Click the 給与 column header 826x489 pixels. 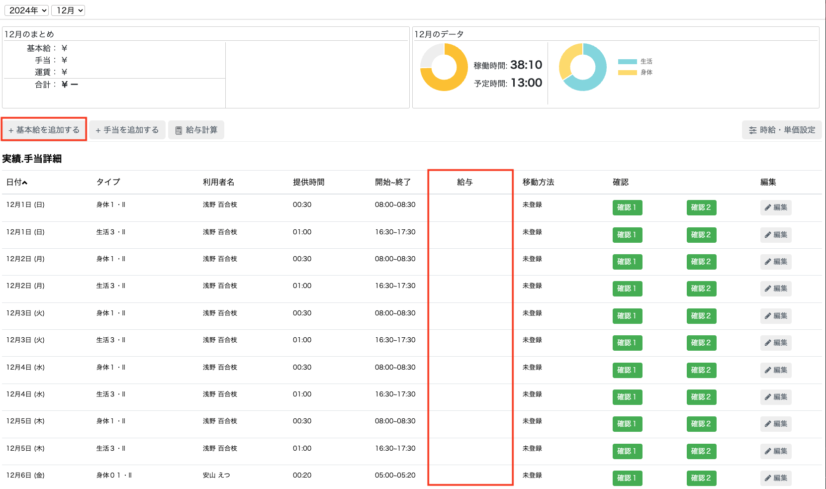(x=464, y=182)
